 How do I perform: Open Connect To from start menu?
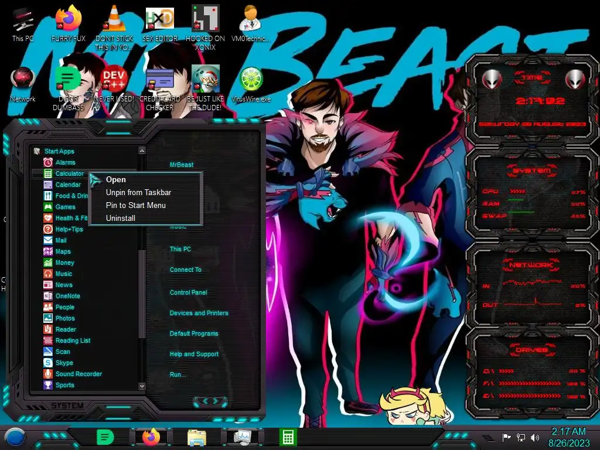(186, 270)
